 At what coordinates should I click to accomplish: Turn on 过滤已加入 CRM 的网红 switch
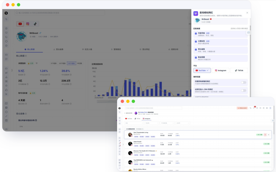244,90
